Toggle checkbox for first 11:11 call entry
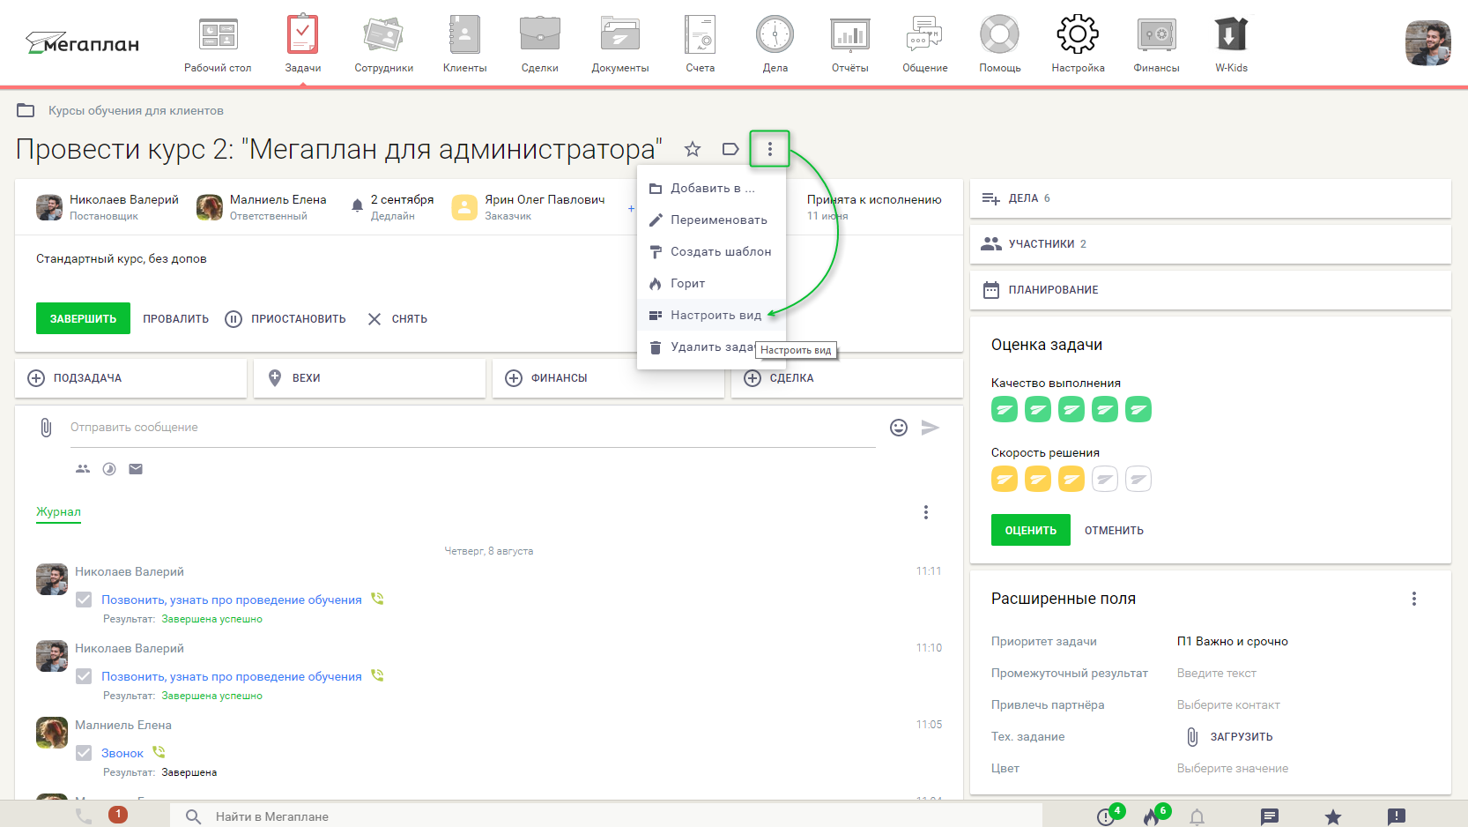Image resolution: width=1468 pixels, height=827 pixels. (x=84, y=600)
